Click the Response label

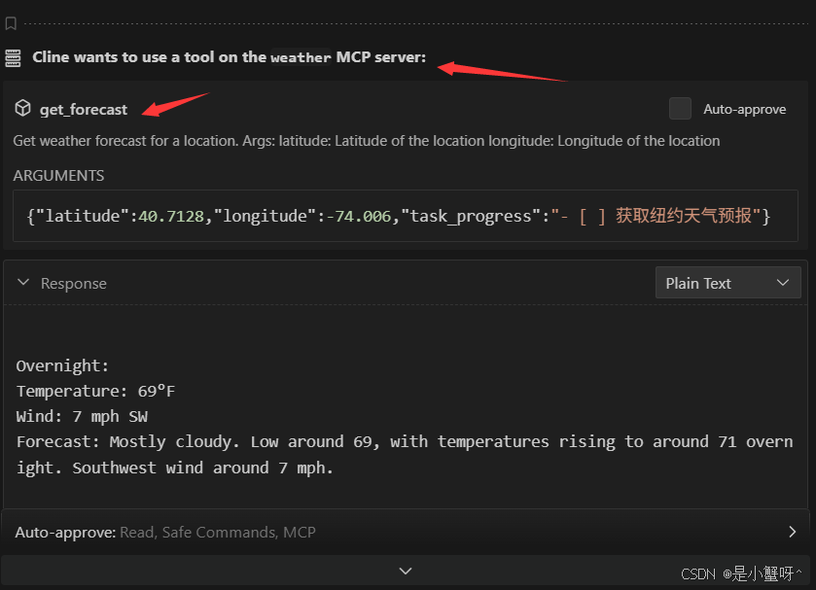(x=74, y=284)
